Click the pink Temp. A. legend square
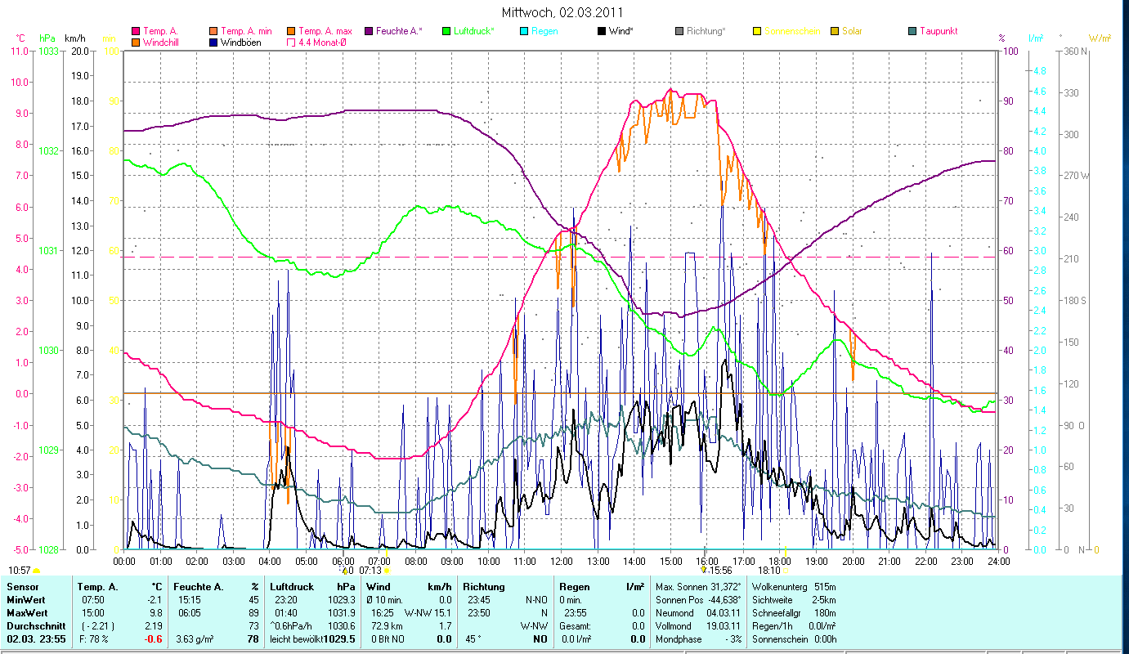Screen dimensions: 1129x654 pyautogui.click(x=136, y=32)
